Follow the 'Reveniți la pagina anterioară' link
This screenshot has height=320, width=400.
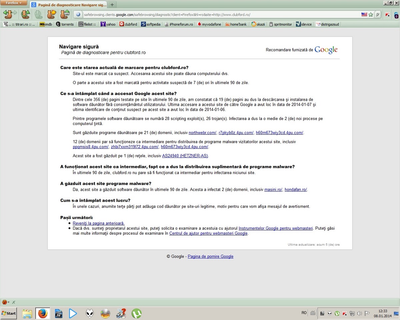99,223
